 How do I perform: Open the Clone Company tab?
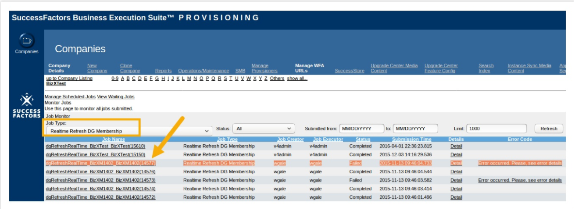(130, 68)
